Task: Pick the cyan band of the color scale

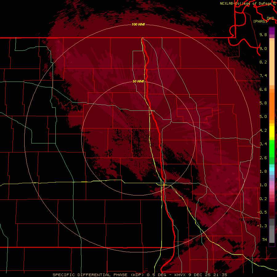Action: tap(272, 169)
